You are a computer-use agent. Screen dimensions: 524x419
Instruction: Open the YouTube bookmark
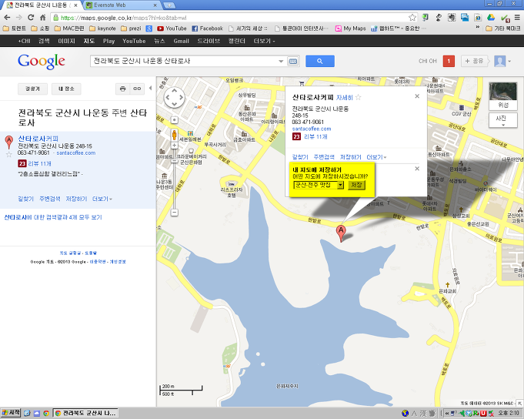[x=172, y=28]
